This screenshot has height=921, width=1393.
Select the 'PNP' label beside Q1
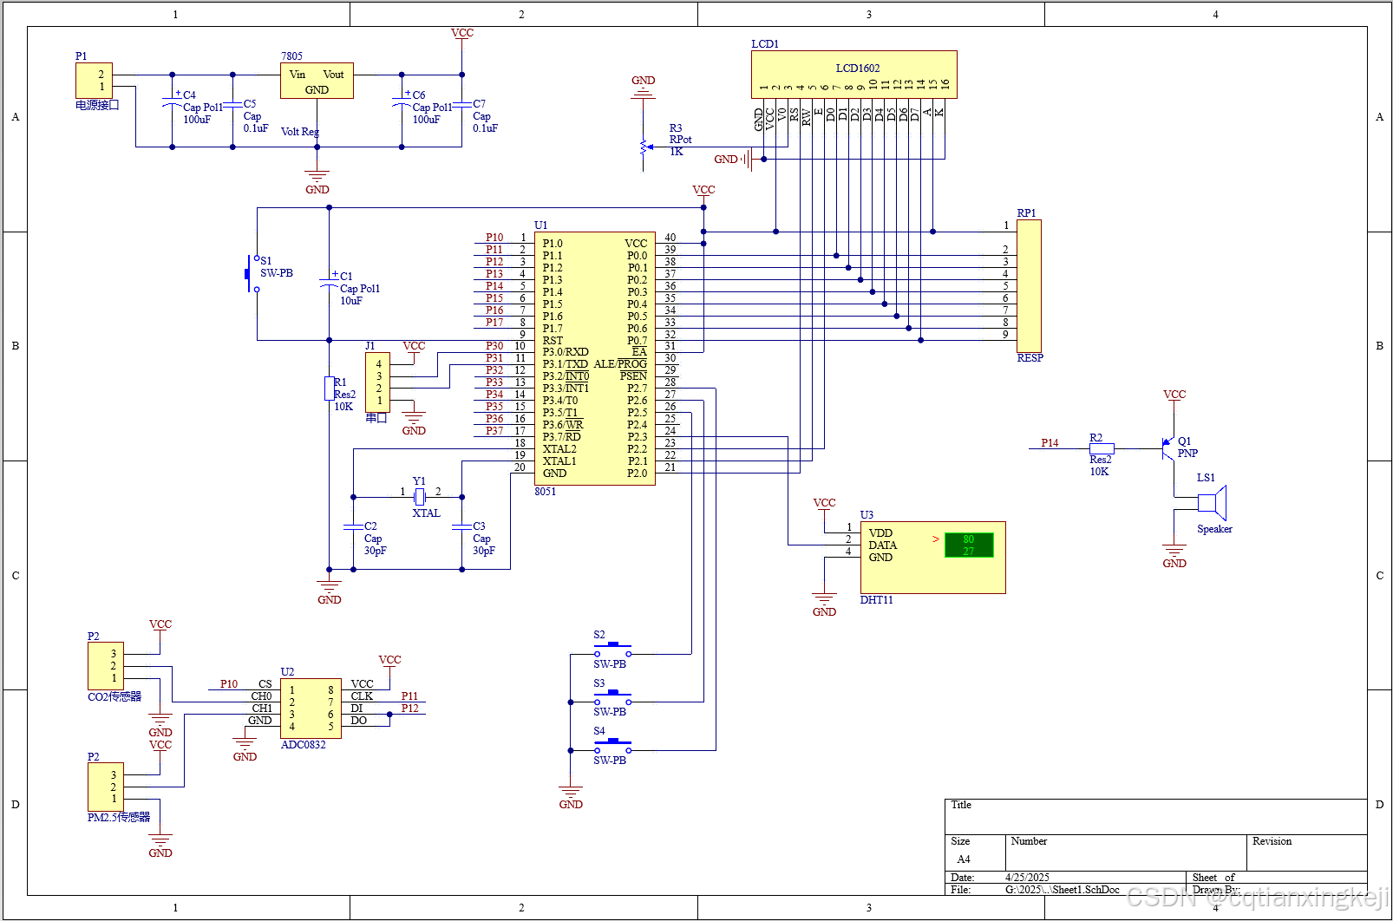coord(1187,453)
